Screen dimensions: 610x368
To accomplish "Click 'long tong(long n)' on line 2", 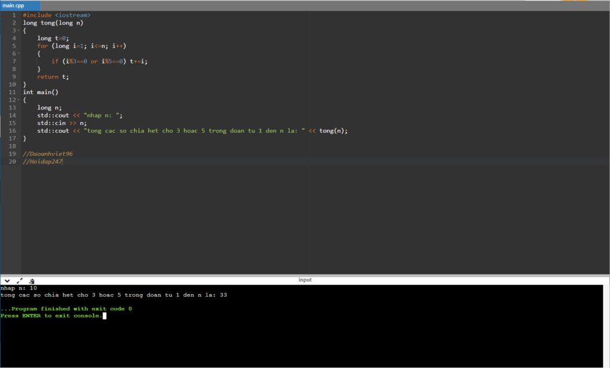I will point(53,23).
